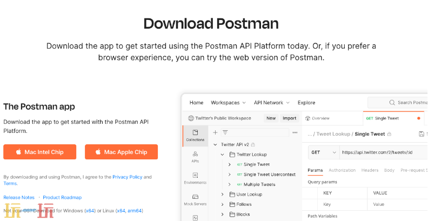Click the orange unsaved dot on Single Tweet tab
Image resolution: width=428 pixels, height=221 pixels.
click(x=419, y=118)
